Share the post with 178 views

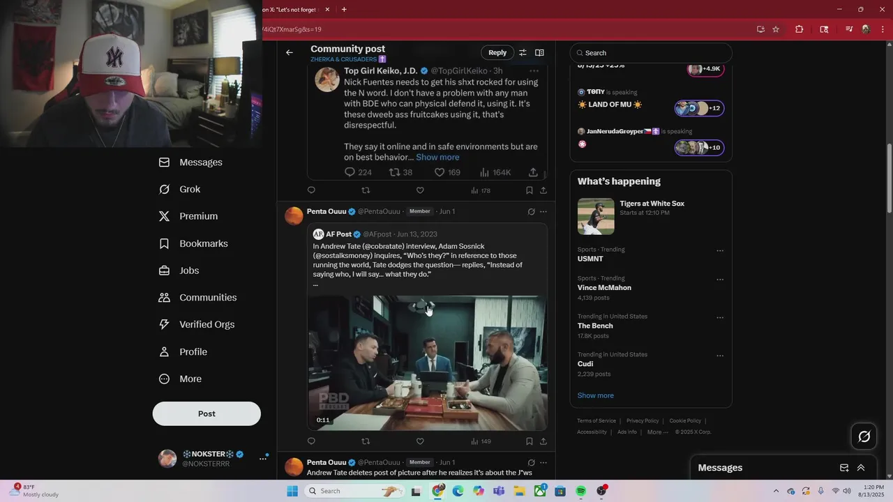(x=543, y=190)
